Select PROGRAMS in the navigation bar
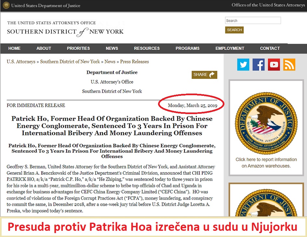 point(187,48)
